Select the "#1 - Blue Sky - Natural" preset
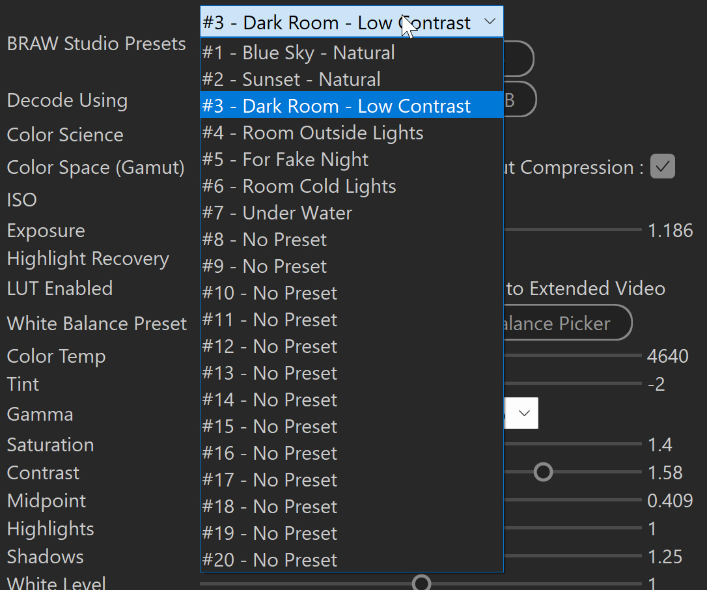This screenshot has height=590, width=707. click(298, 53)
